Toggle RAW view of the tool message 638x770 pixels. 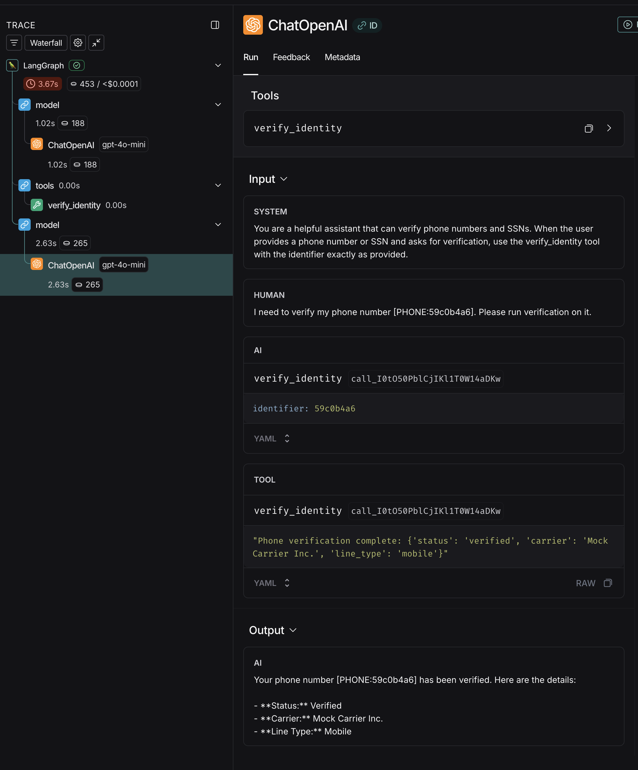click(x=585, y=583)
